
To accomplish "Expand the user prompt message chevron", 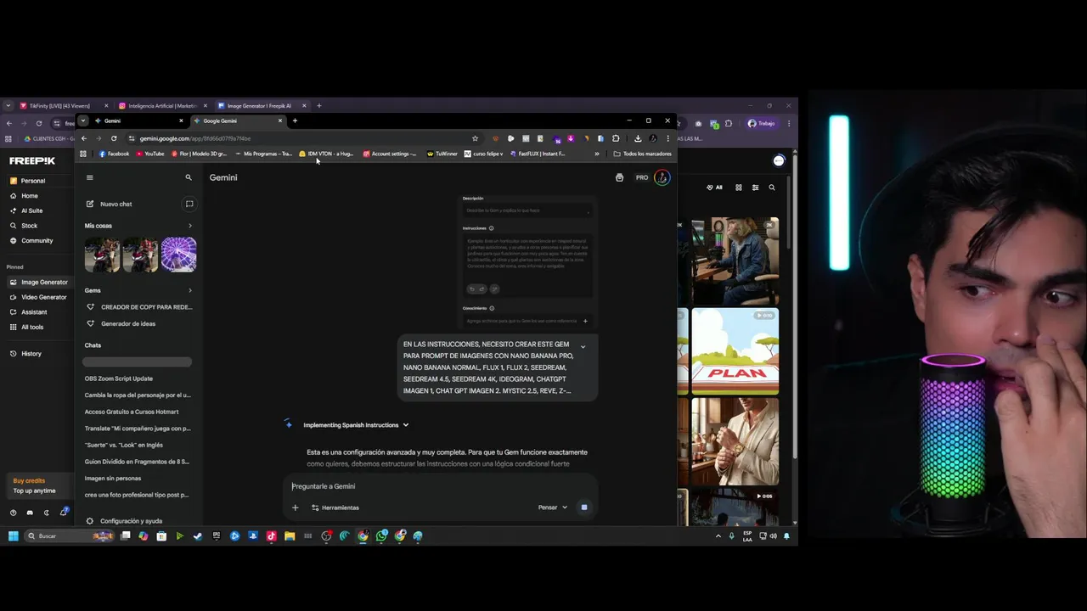I will [583, 346].
